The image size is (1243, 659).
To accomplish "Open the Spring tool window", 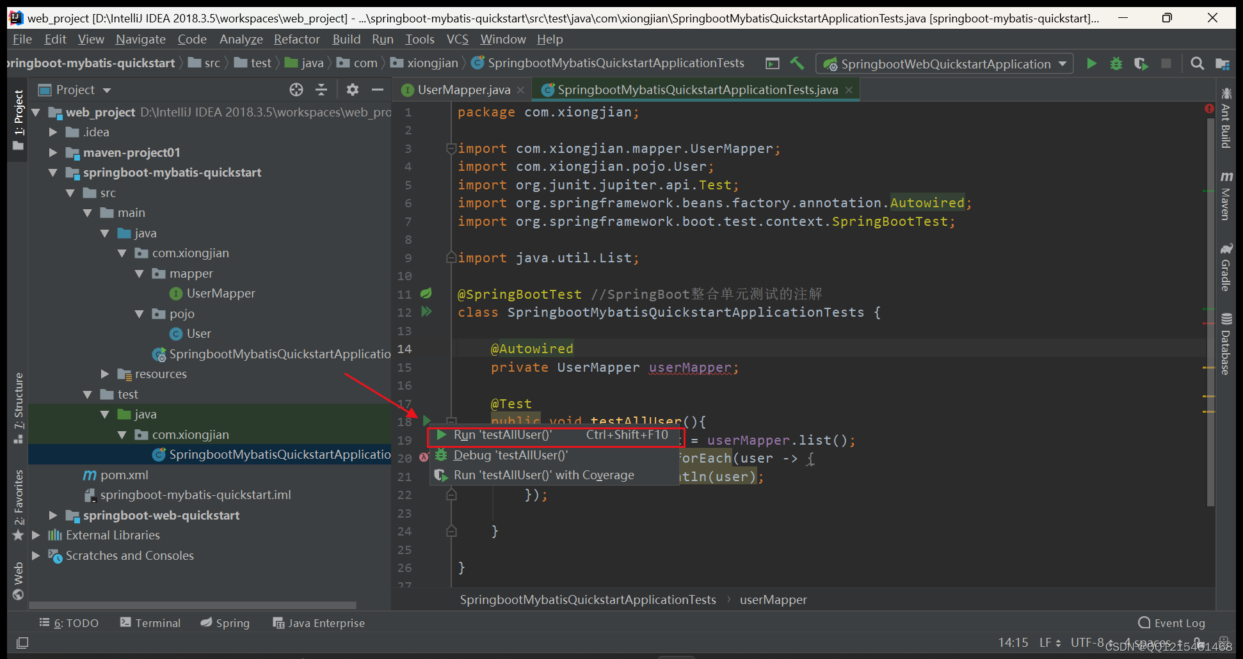I will (x=225, y=623).
